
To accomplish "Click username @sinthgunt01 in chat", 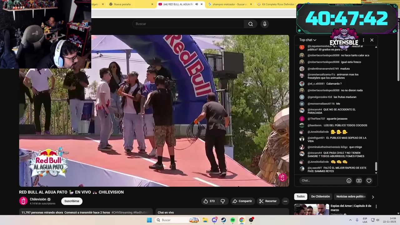I will (316, 138).
